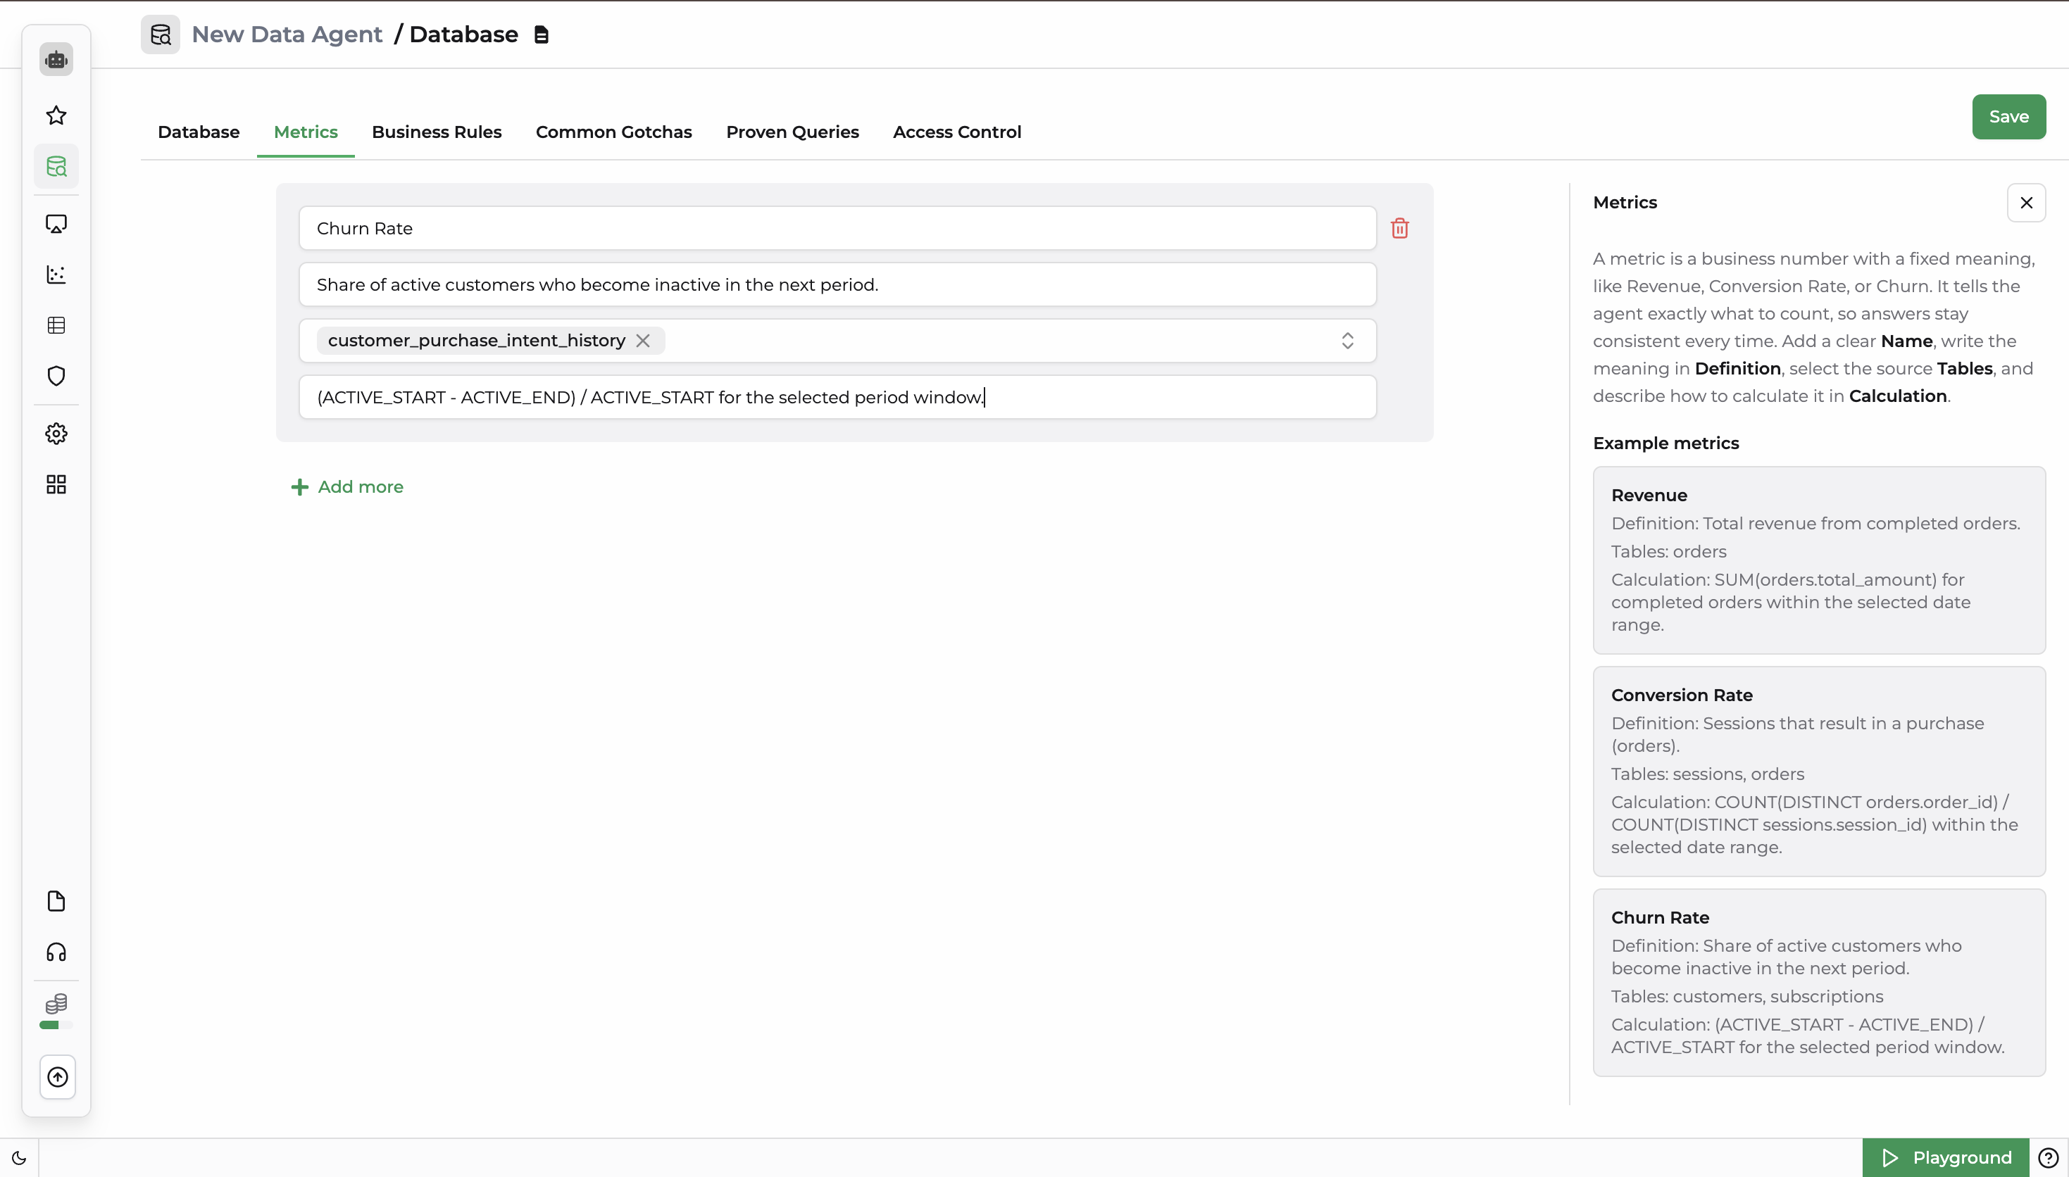The image size is (2069, 1177).
Task: Open the settings gear icon in sidebar
Action: pos(56,434)
